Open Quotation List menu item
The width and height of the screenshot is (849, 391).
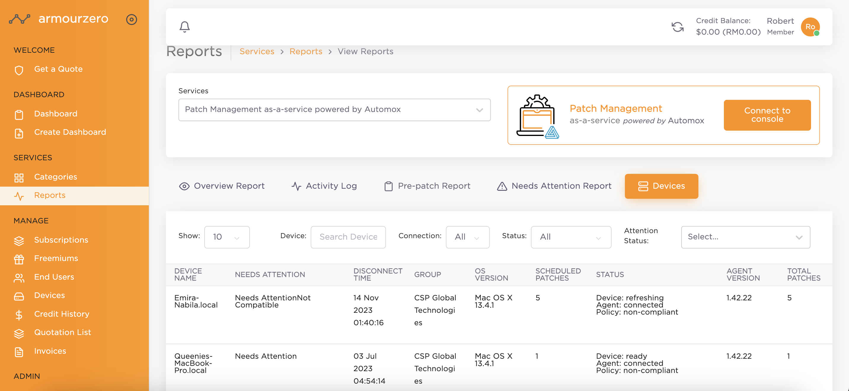[63, 332]
